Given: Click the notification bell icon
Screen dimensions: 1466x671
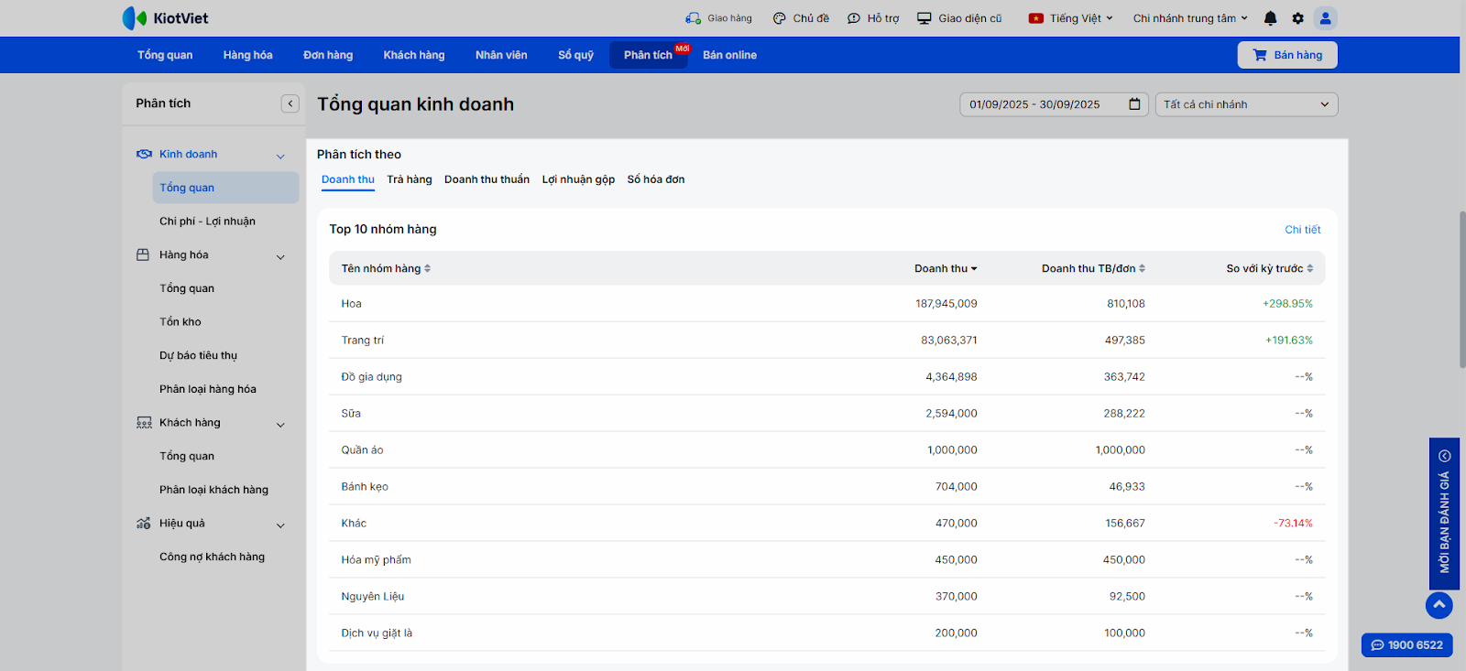Looking at the screenshot, I should (x=1270, y=18).
